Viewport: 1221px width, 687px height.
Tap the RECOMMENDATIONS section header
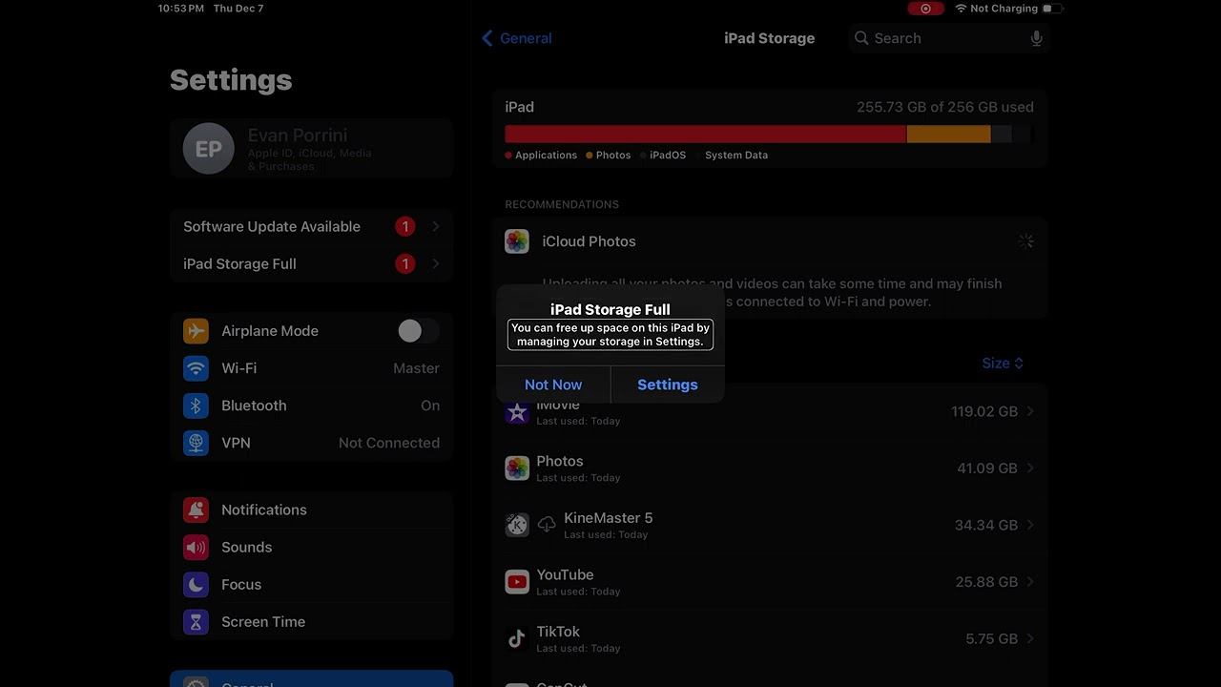coord(562,204)
